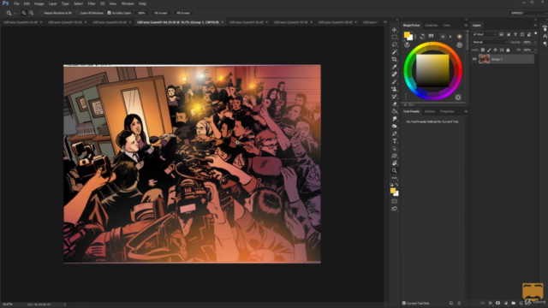The width and height of the screenshot is (548, 308).
Task: Switch to the Swatches tab
Action: tap(432, 25)
